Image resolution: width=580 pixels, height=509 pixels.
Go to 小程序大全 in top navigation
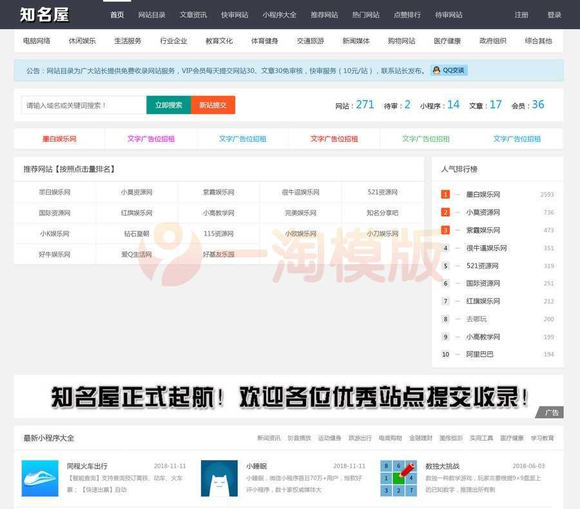click(x=279, y=15)
